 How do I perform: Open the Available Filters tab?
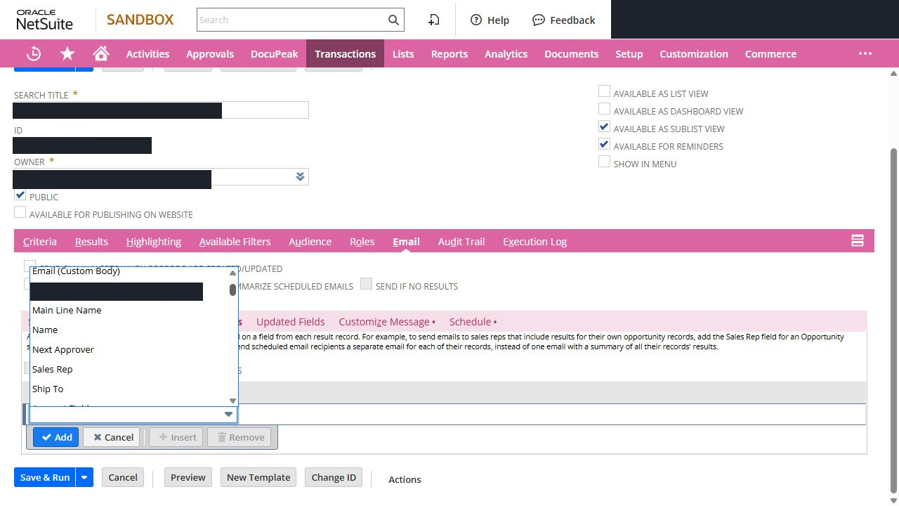[x=235, y=241]
